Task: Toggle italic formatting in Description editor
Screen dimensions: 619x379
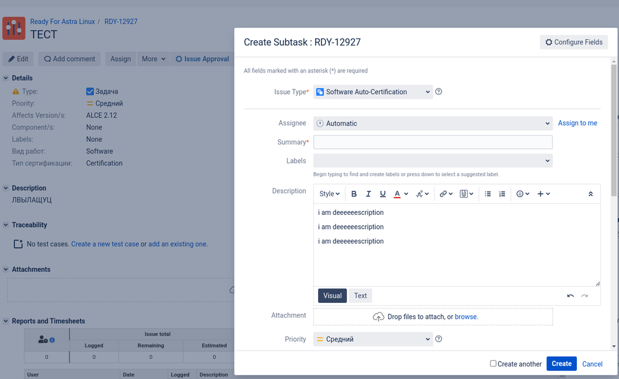Action: (x=368, y=194)
